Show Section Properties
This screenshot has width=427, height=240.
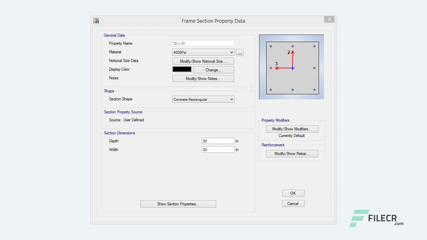178,204
